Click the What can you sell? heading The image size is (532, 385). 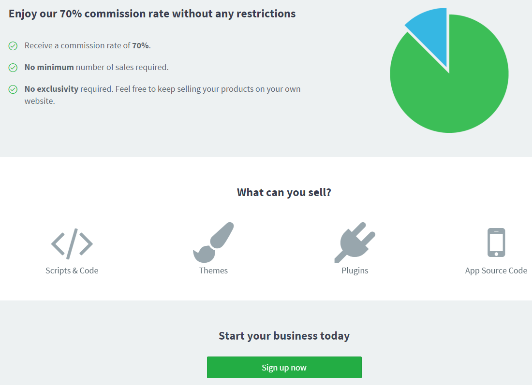[x=284, y=192]
